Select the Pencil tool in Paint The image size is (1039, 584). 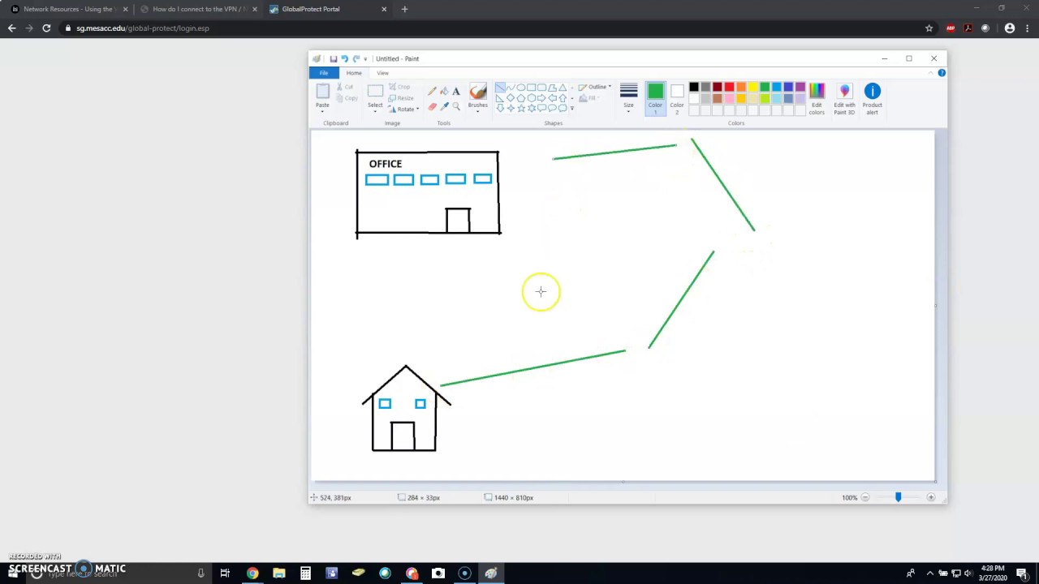coord(432,91)
